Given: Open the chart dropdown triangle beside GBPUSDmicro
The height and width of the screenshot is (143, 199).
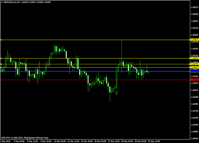Looking at the screenshot, I should [x=2, y=2].
